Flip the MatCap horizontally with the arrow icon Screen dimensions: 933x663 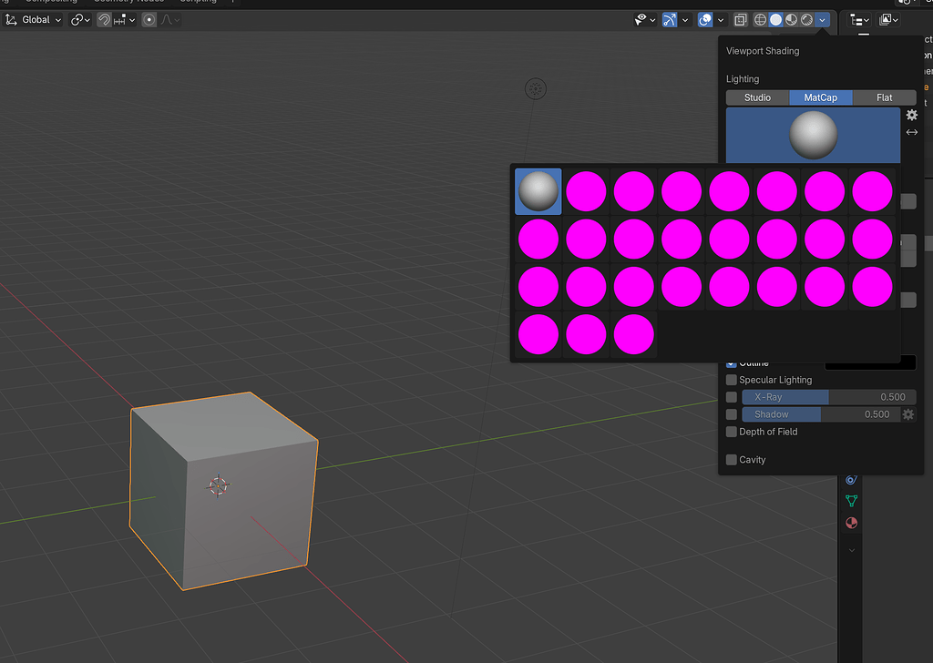(911, 132)
